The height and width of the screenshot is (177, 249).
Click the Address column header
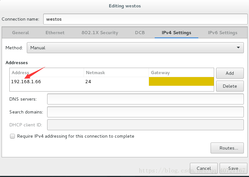click(x=47, y=73)
